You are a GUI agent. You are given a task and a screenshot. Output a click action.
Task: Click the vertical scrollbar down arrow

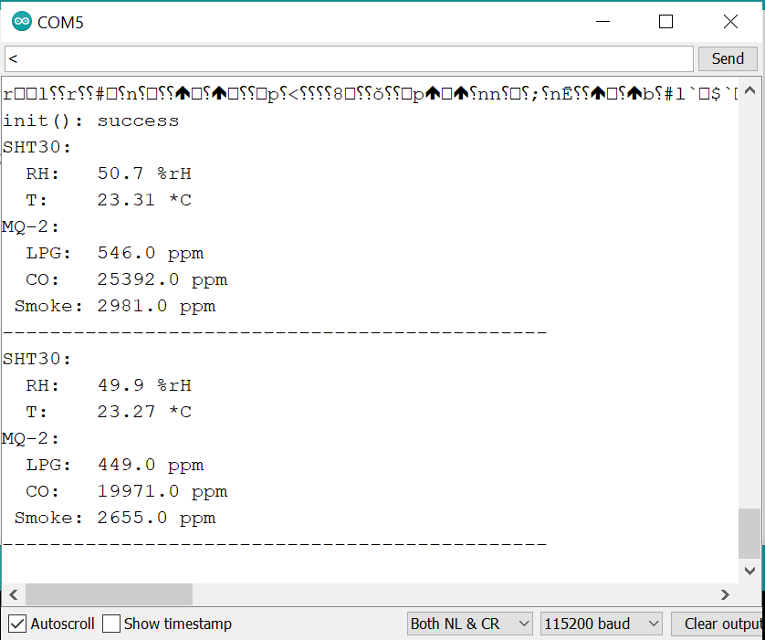click(x=749, y=571)
